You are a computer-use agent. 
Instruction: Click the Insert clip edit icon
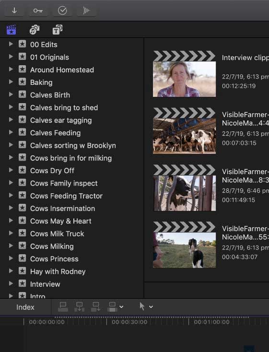(79, 306)
